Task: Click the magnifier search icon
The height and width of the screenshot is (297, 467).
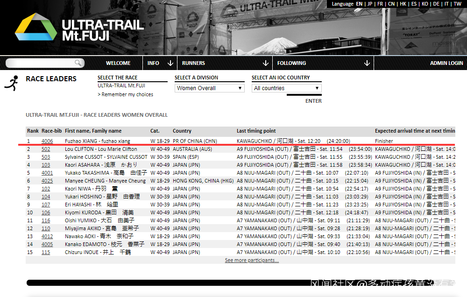Action: [x=78, y=63]
